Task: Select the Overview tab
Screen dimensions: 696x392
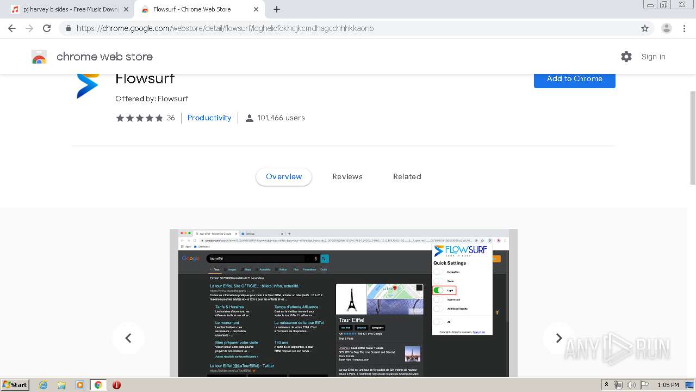Action: [284, 176]
